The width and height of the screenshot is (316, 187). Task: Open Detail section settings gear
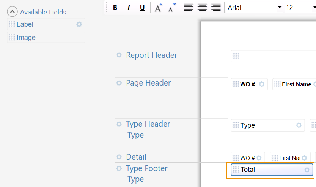point(119,157)
